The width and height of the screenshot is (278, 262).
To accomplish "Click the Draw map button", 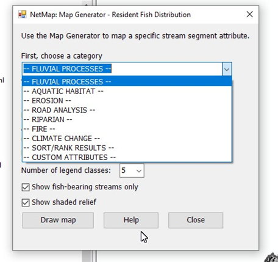I will 58,220.
